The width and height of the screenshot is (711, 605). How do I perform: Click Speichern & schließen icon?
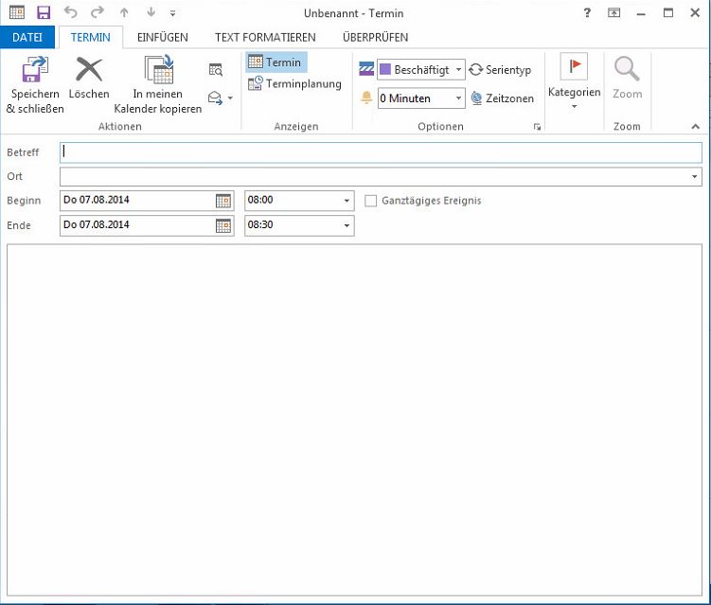coord(35,70)
